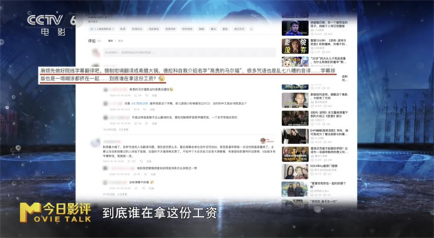Expand '共3条回复' under the first comment
434x238 pixels.
[116, 130]
